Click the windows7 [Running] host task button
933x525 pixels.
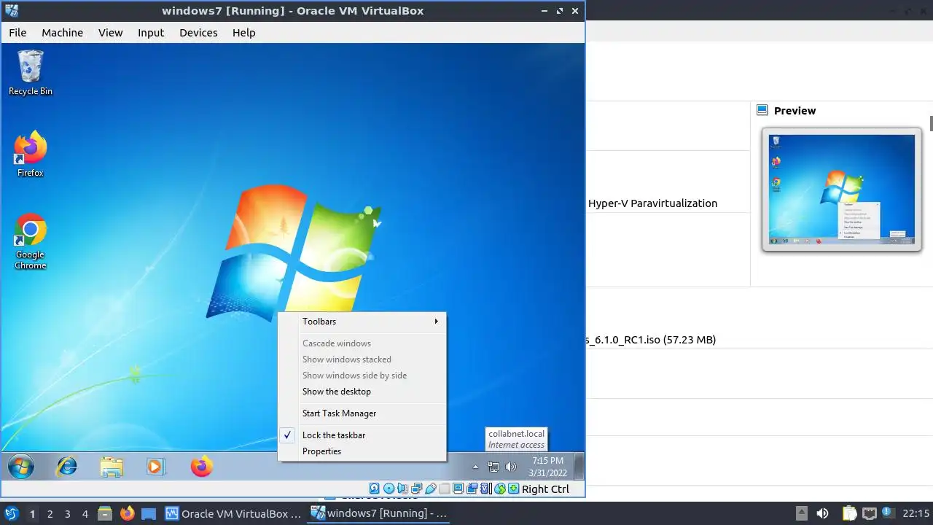coord(379,513)
